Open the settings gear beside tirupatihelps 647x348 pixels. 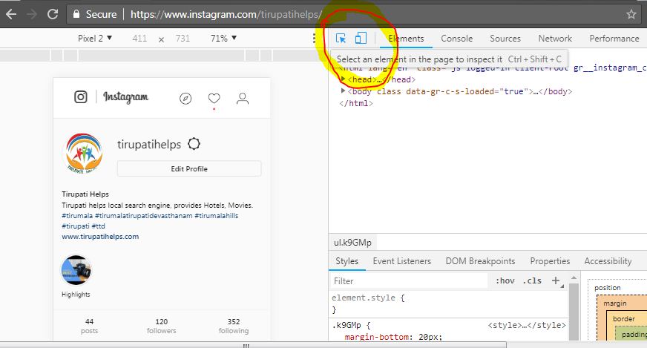194,144
